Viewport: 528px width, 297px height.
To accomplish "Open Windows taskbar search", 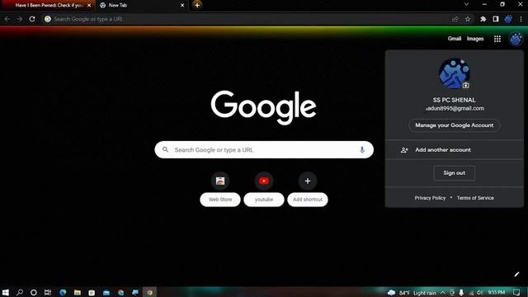I will pyautogui.click(x=20, y=292).
